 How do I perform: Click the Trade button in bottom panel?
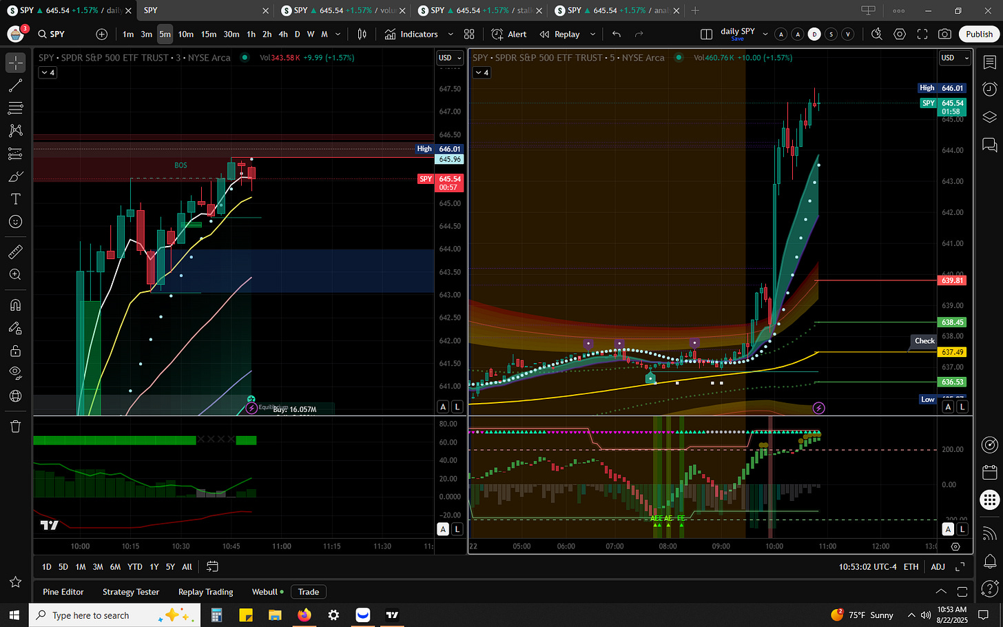309,592
